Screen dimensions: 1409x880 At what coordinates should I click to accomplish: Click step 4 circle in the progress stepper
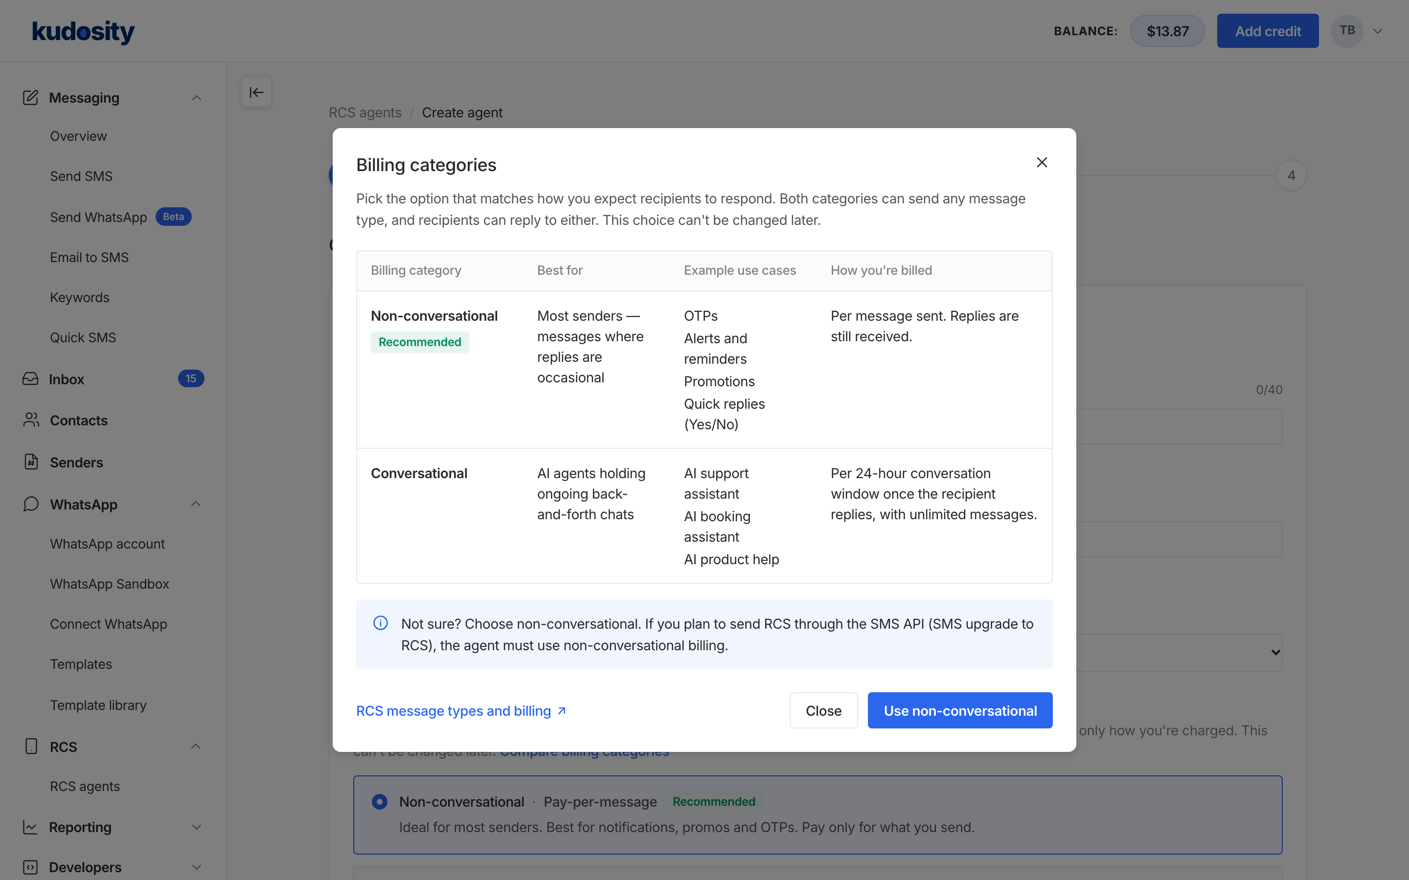1291,175
